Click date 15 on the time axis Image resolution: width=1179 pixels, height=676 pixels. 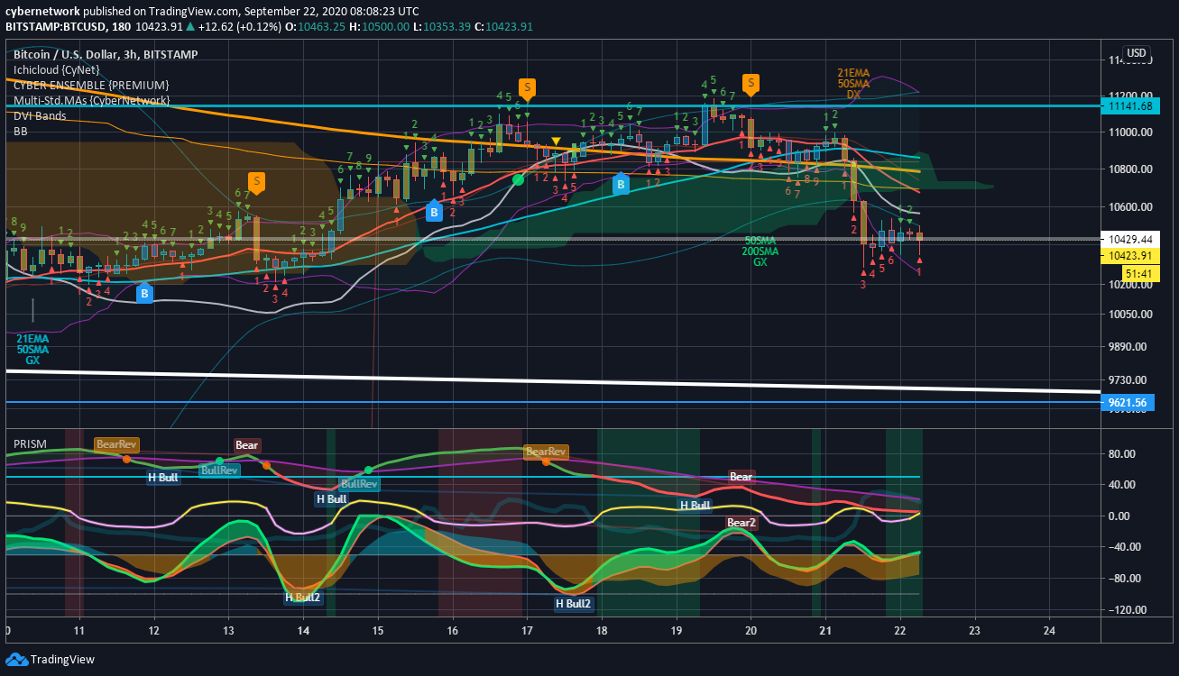pyautogui.click(x=377, y=630)
